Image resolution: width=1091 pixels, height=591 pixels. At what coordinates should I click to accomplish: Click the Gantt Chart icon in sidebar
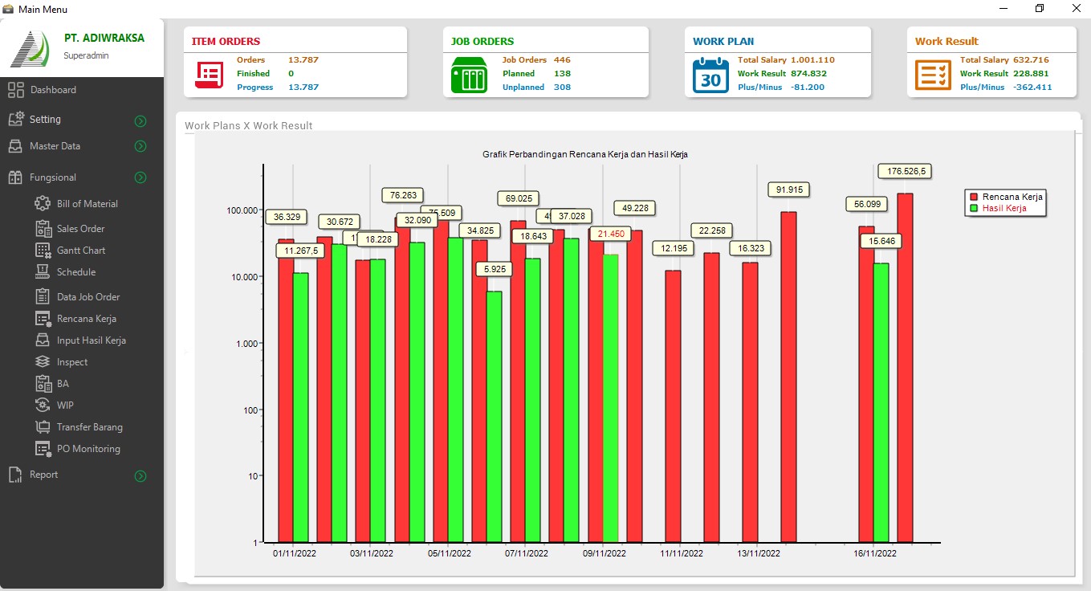(43, 251)
